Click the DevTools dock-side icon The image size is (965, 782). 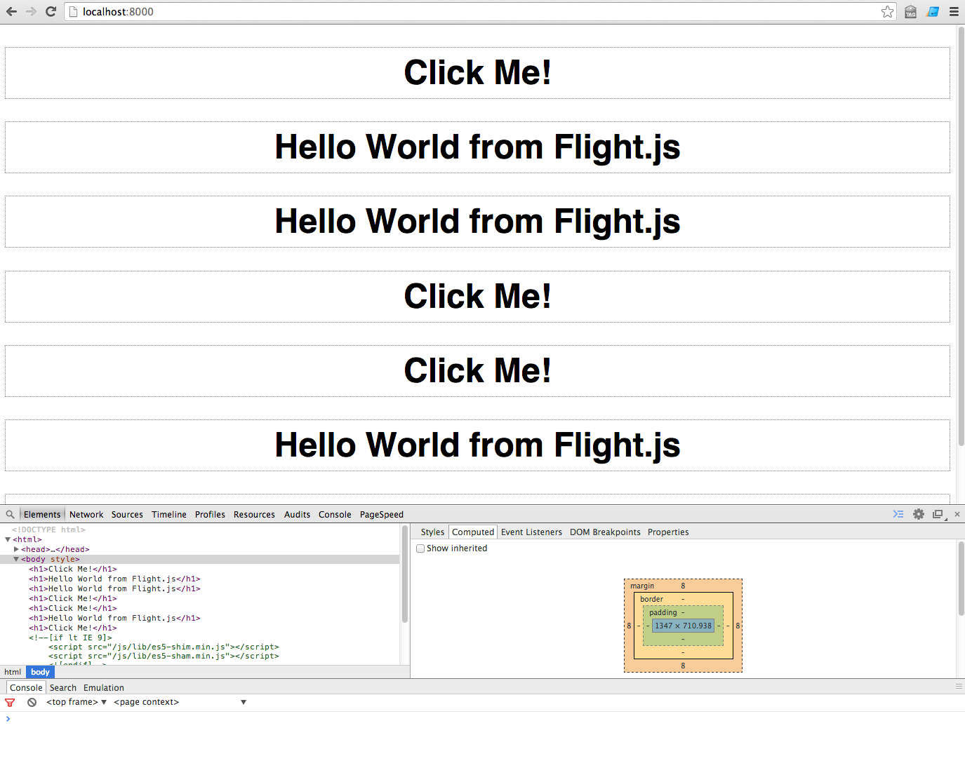tap(939, 515)
